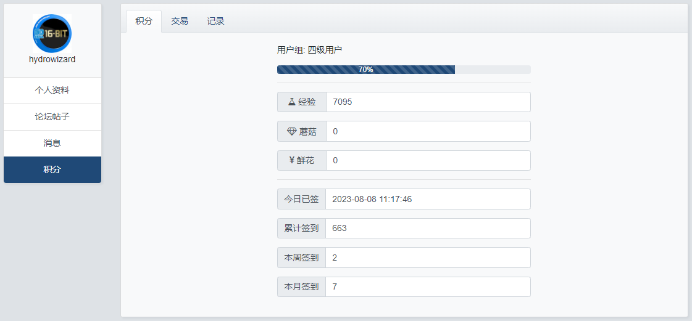
Task: Open 个人资料 in the sidebar
Action: (52, 90)
